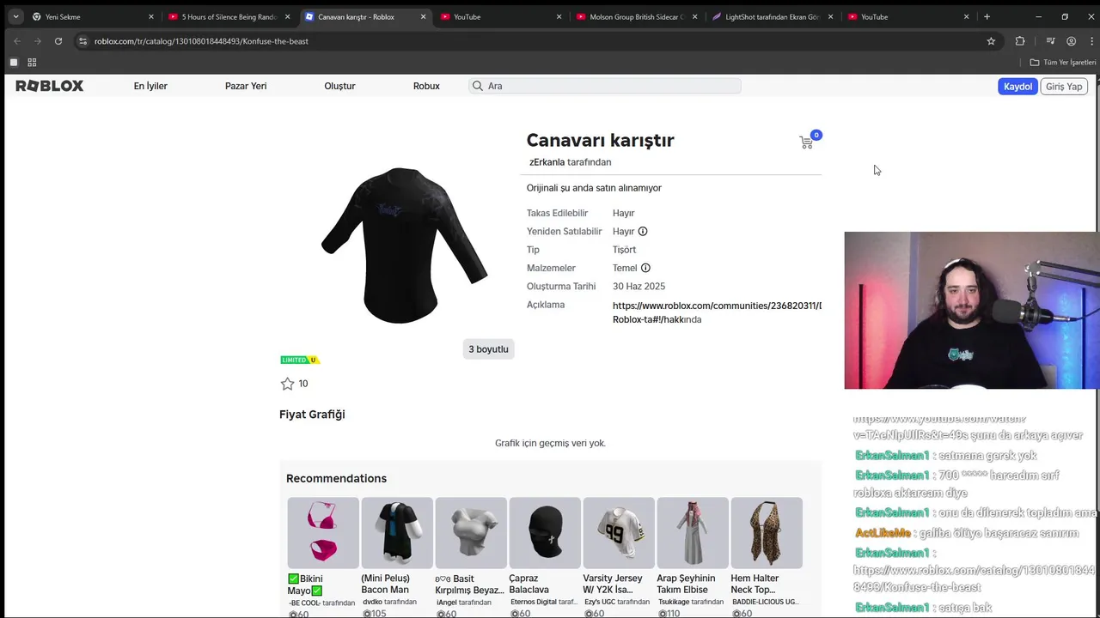
Task: Open En İyiler menu
Action: click(150, 86)
